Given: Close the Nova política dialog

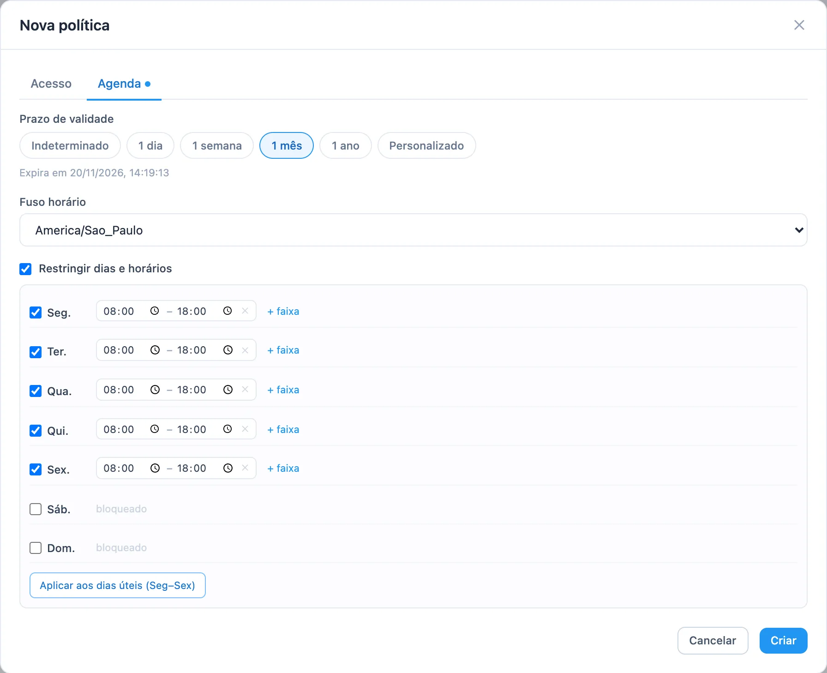Looking at the screenshot, I should [x=799, y=25].
